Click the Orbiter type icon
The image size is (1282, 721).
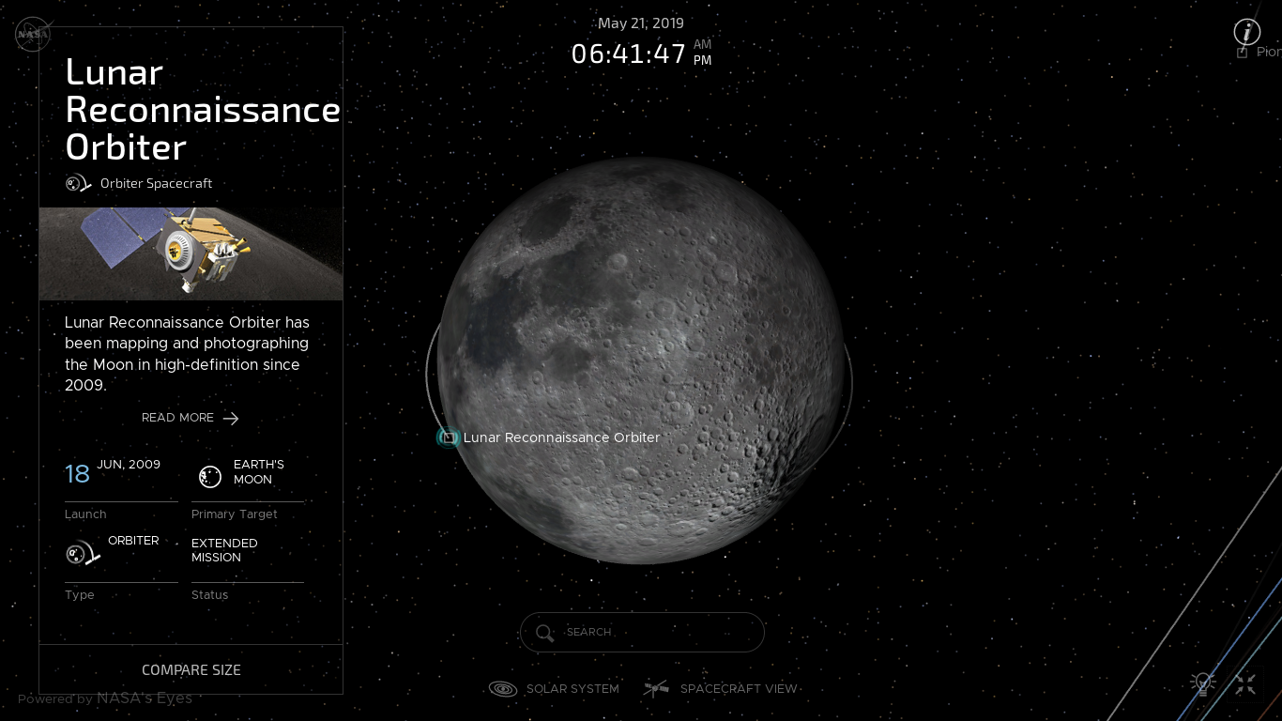[83, 553]
